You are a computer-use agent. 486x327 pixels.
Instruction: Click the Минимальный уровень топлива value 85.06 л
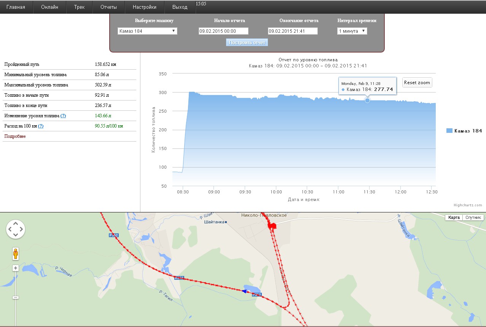[x=102, y=75]
